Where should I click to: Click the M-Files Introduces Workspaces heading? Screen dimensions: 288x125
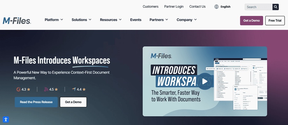pos(62,61)
